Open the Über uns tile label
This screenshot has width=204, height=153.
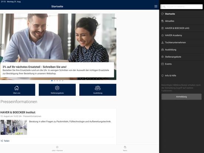pyautogui.click(x=17, y=93)
